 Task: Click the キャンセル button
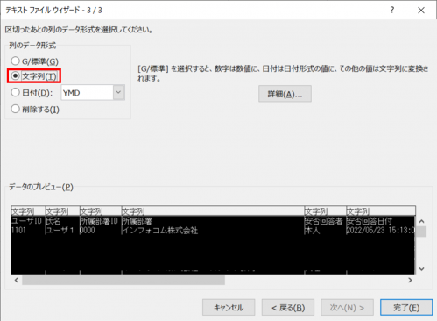coord(229,307)
